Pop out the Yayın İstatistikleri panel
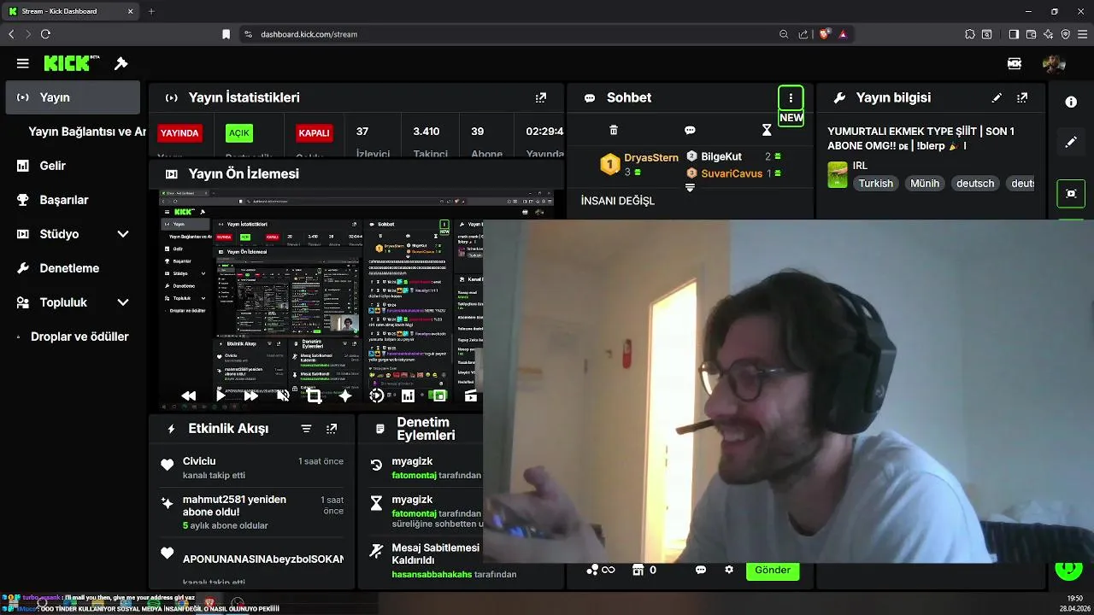 [541, 98]
